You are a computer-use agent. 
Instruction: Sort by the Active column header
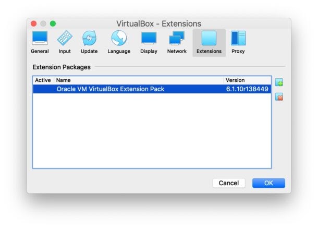point(43,80)
